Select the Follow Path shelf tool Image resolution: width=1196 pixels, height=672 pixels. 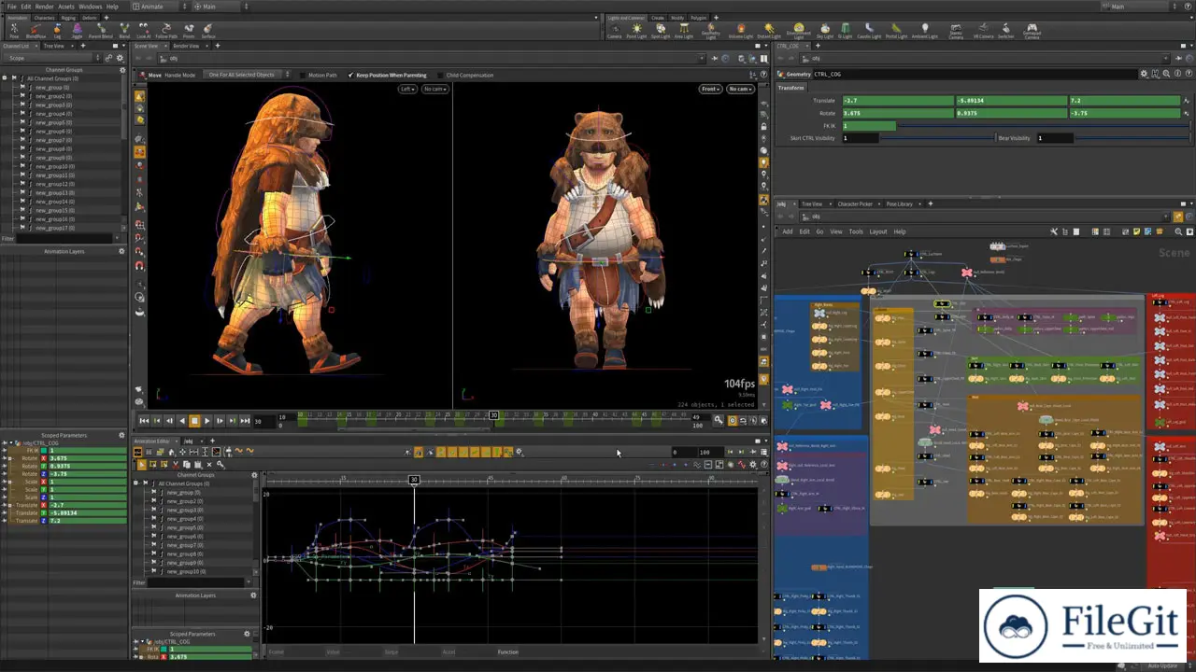pyautogui.click(x=166, y=31)
